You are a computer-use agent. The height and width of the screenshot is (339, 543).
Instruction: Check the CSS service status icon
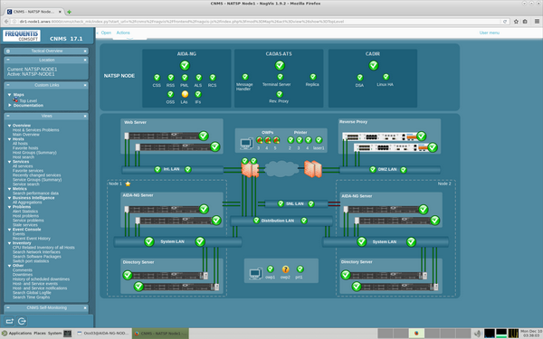157,78
